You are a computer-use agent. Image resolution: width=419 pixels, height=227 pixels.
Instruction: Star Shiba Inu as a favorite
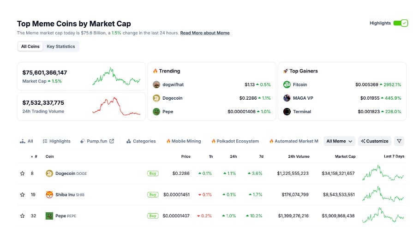coord(22,195)
